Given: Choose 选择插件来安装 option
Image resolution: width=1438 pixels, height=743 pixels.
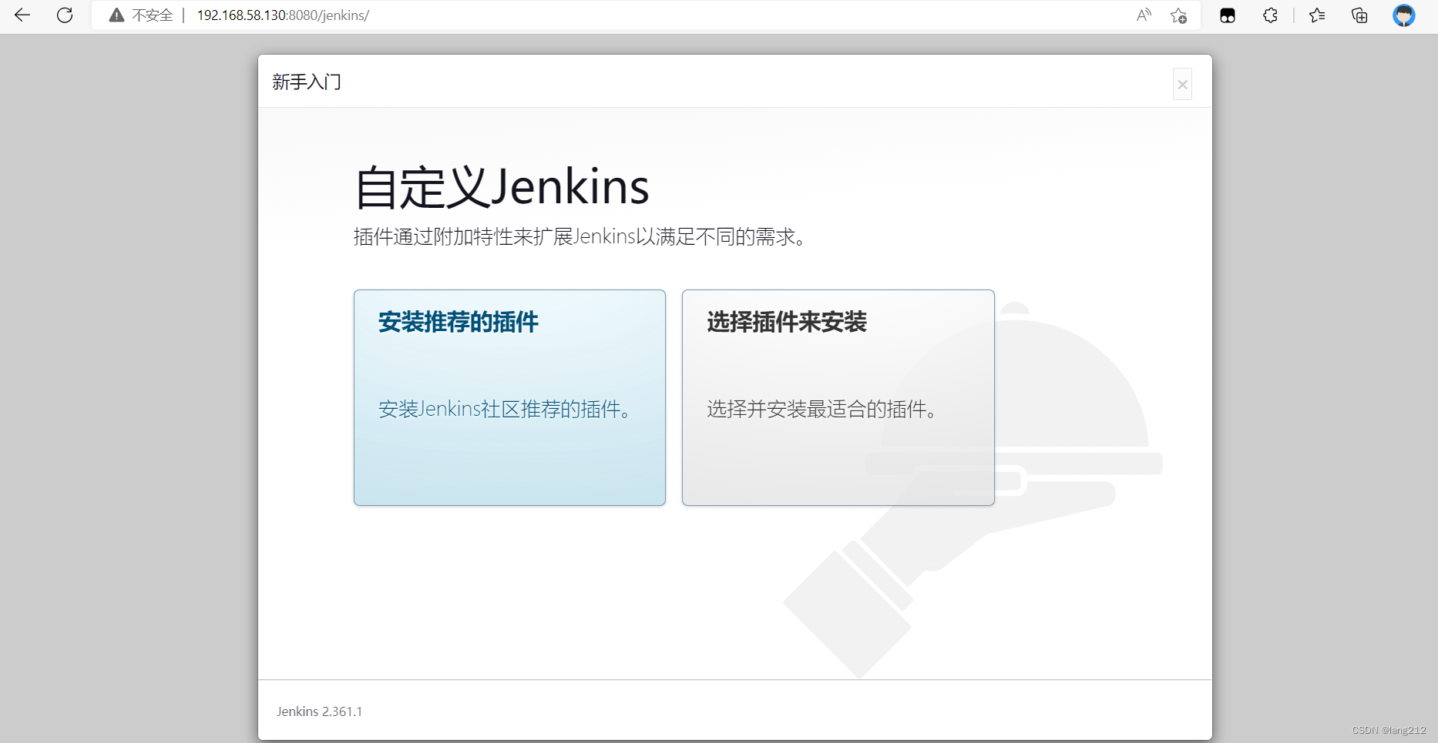Looking at the screenshot, I should click(838, 397).
